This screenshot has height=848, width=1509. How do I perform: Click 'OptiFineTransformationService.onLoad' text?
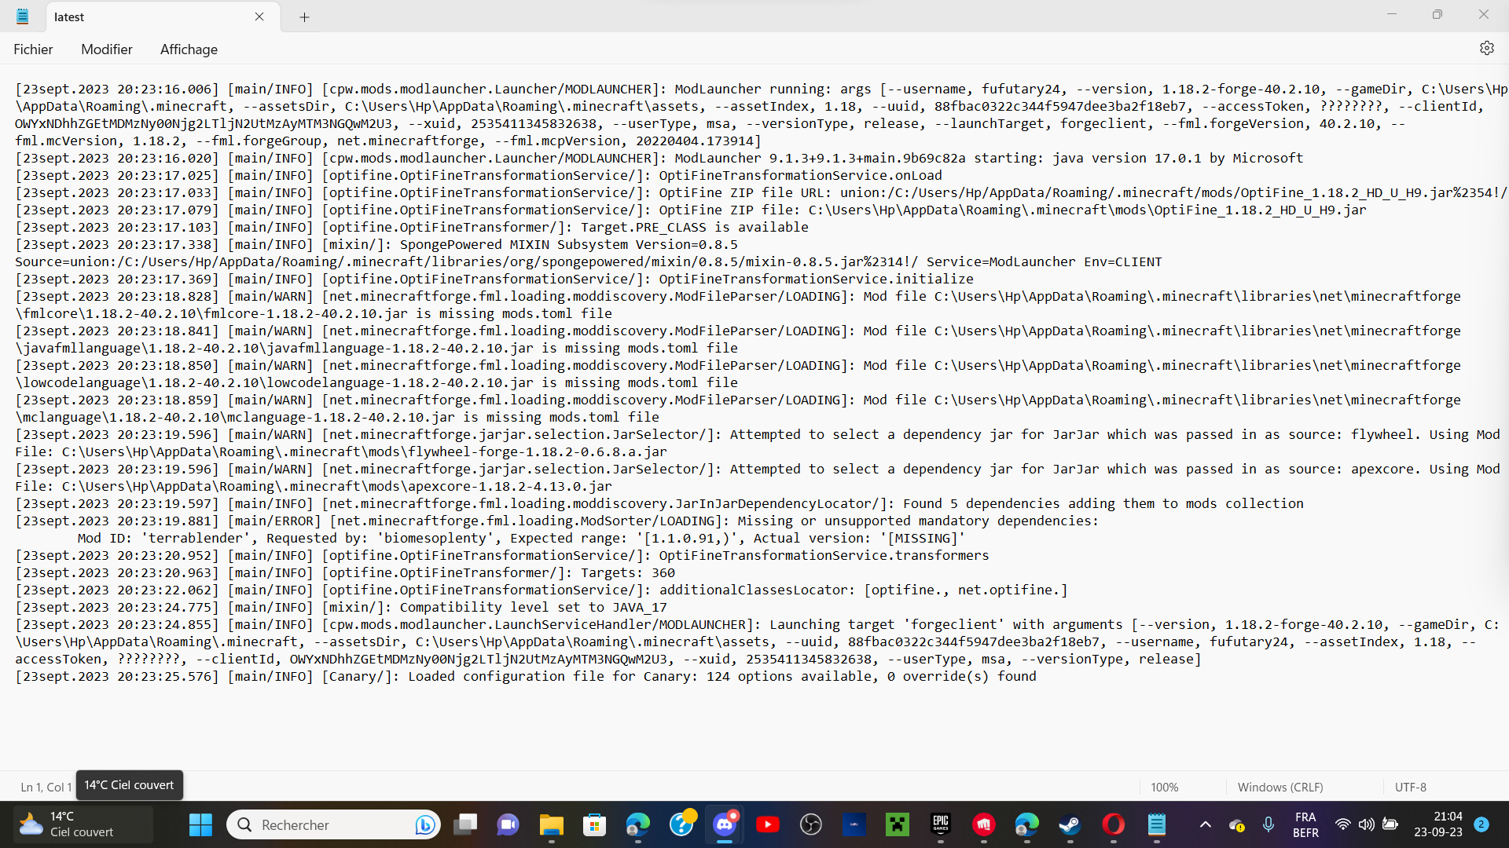tap(801, 176)
